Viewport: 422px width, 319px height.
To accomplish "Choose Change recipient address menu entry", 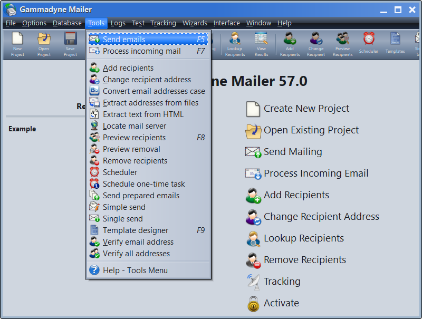I will point(148,79).
